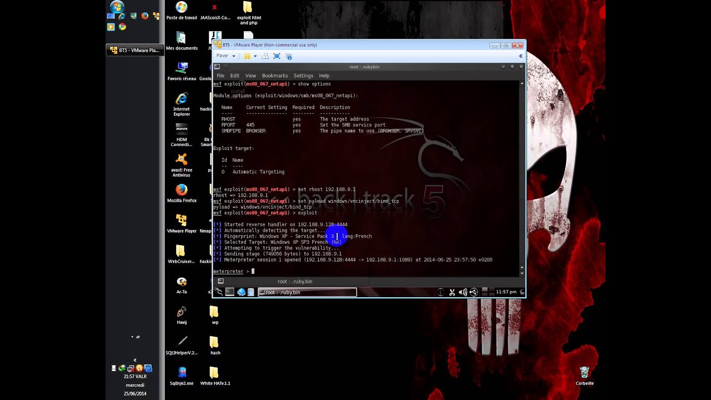
Task: Open Corbeille recycle bin
Action: [x=584, y=376]
